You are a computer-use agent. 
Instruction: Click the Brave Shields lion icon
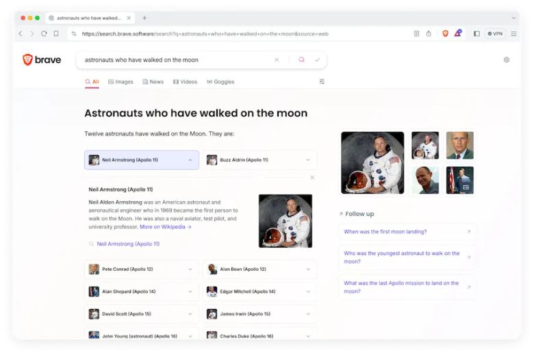coord(445,34)
